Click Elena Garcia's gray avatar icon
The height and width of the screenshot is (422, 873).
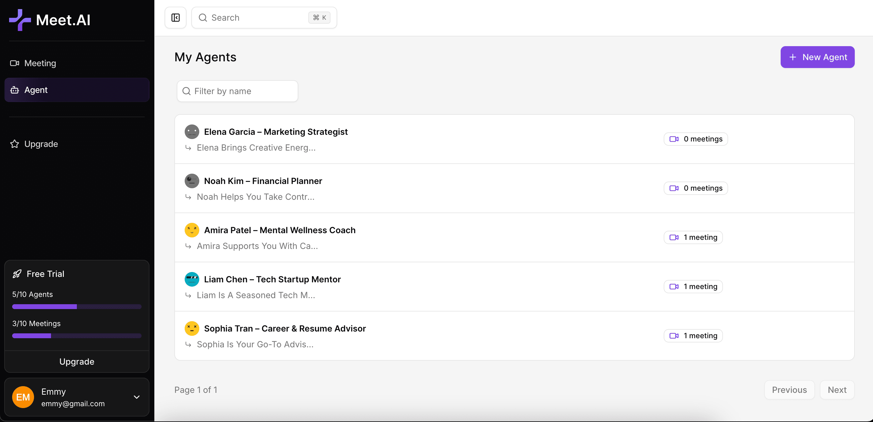click(191, 132)
